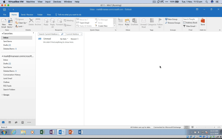Click Tell me what you want to do
Screen dimensions: 222x139
click(x=68, y=15)
